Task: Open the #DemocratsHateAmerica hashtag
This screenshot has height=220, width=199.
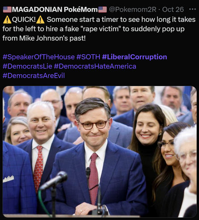Action: click(x=95, y=66)
